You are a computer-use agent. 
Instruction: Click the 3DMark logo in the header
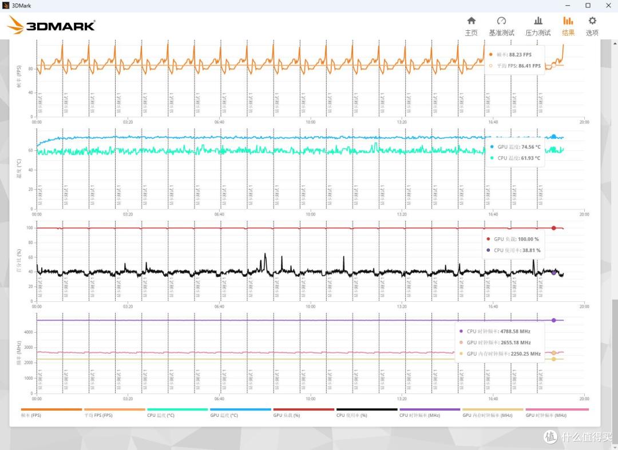[x=51, y=25]
